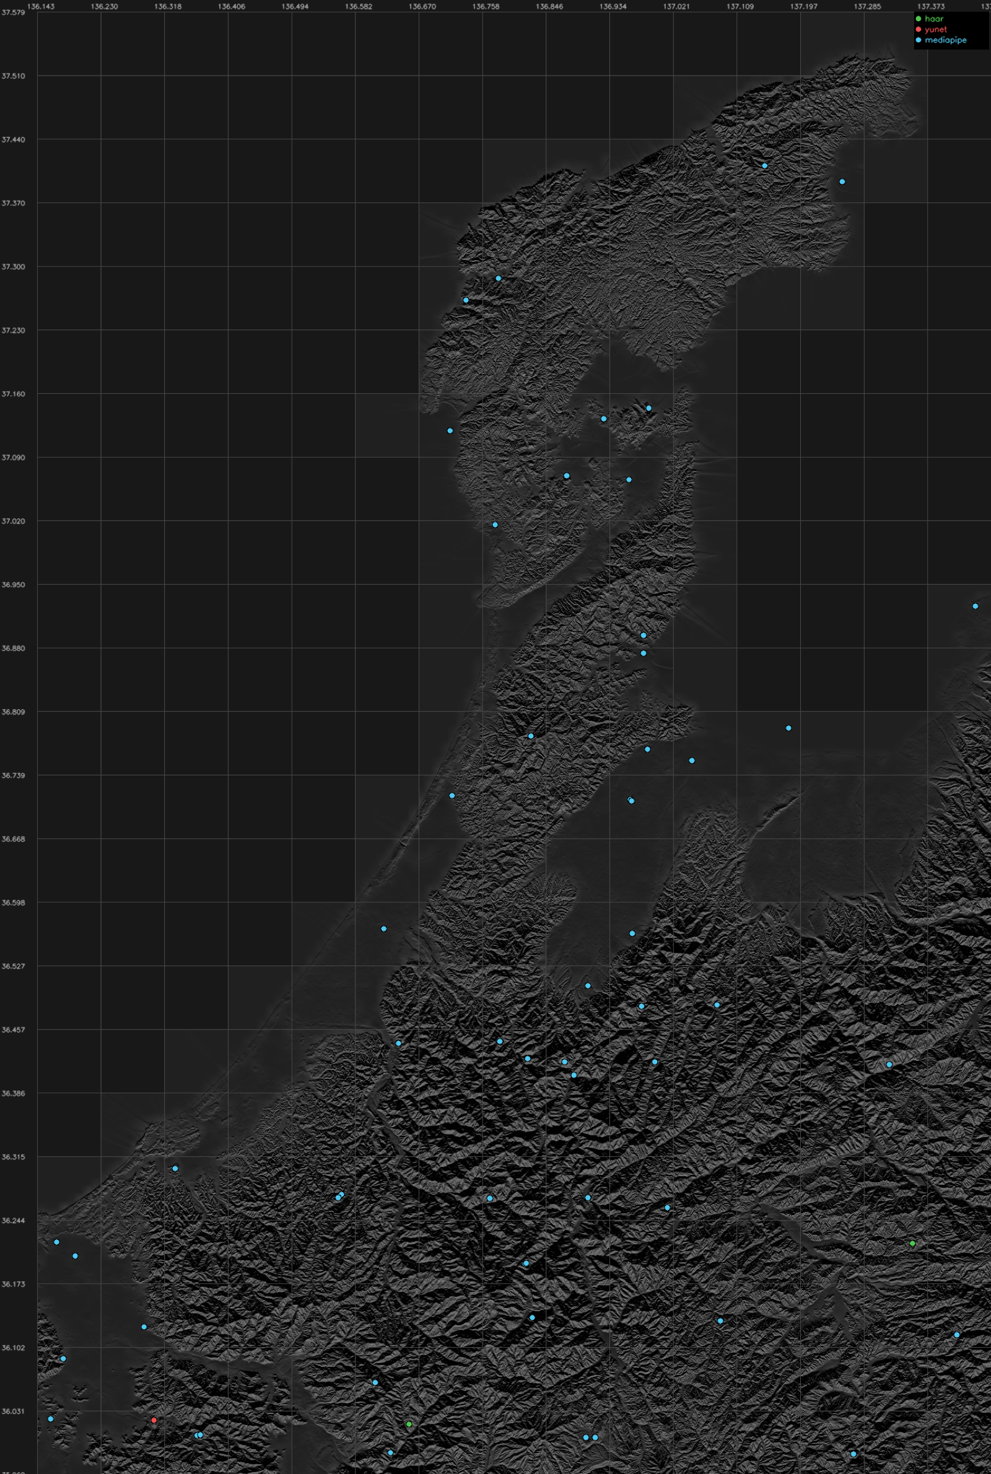The image size is (991, 1474).
Task: Click longitude axis label 136.582
Action: point(359,6)
